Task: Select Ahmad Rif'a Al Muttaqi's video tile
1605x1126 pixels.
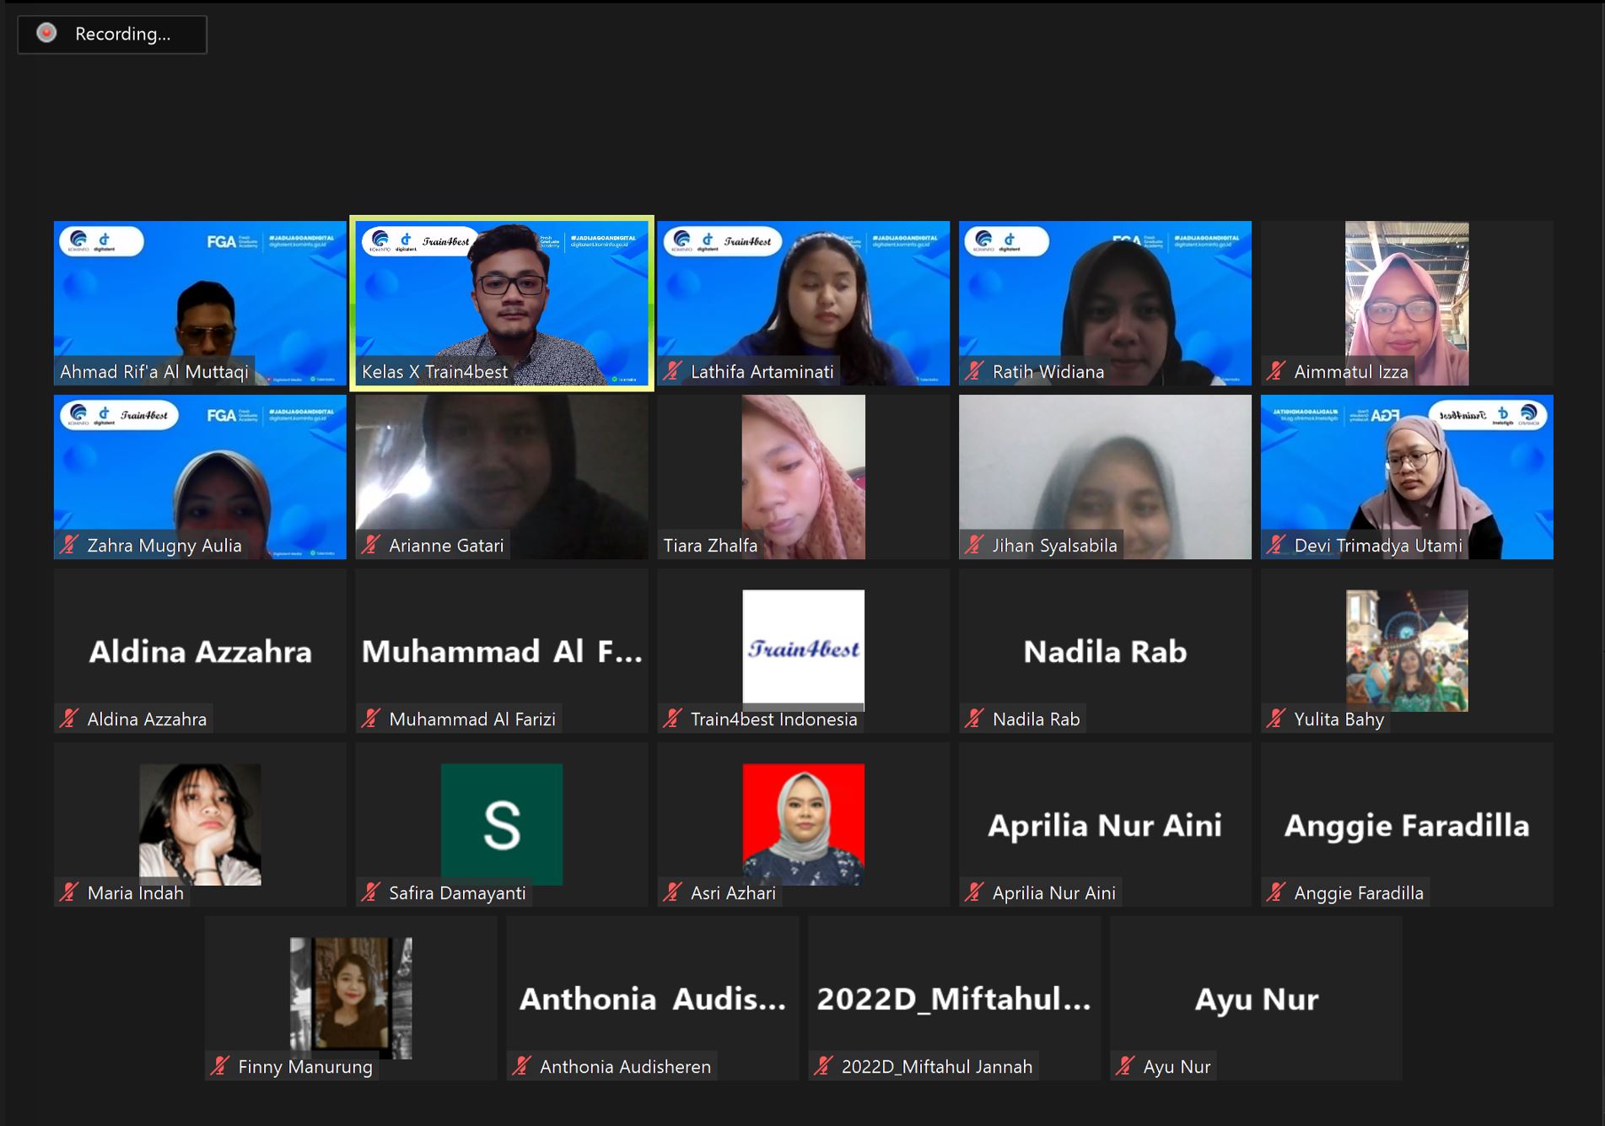Action: (x=199, y=304)
